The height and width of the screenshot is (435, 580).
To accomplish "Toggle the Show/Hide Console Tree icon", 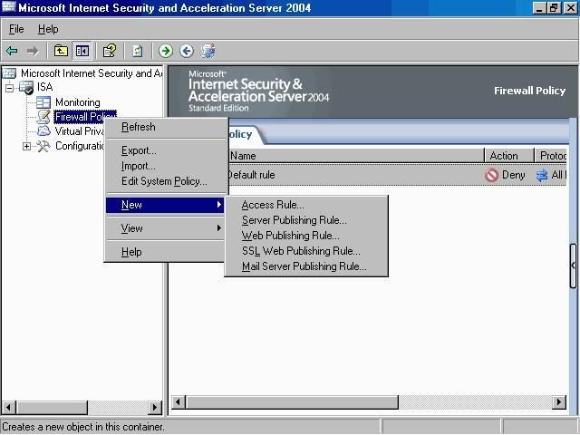I will tap(82, 51).
